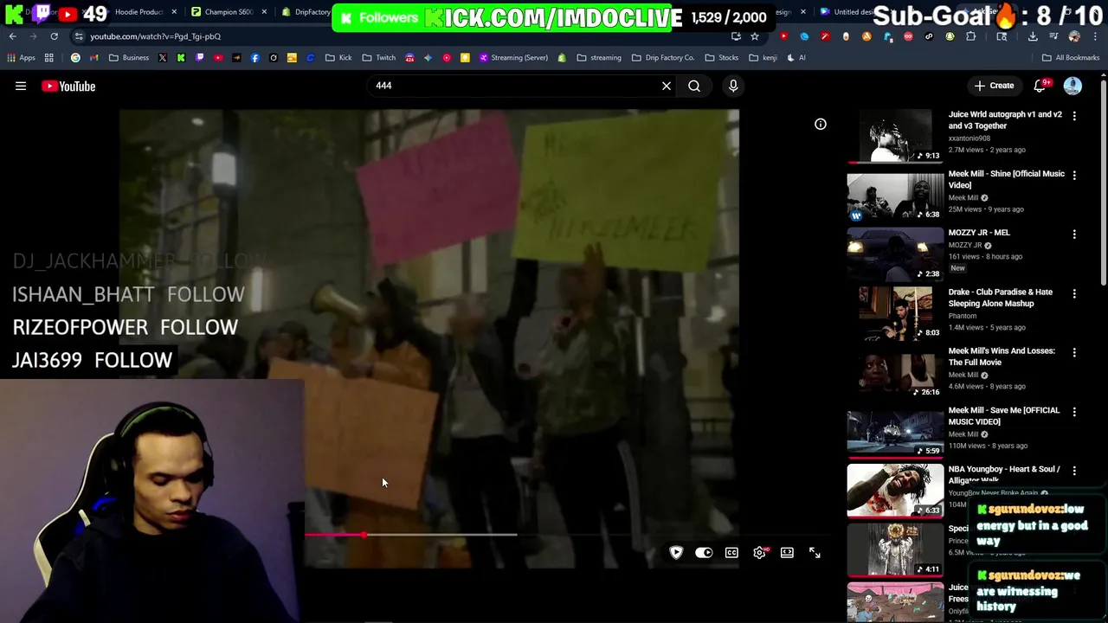Expand the Drip Factory Co. bookmarks folder
Viewport: 1108px width, 623px height.
pos(663,58)
